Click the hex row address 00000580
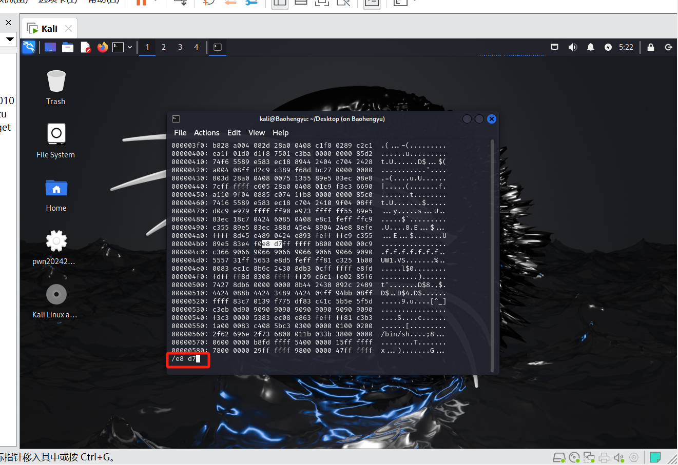 [x=190, y=351]
